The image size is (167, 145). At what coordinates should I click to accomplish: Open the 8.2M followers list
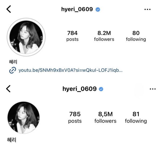[104, 36]
